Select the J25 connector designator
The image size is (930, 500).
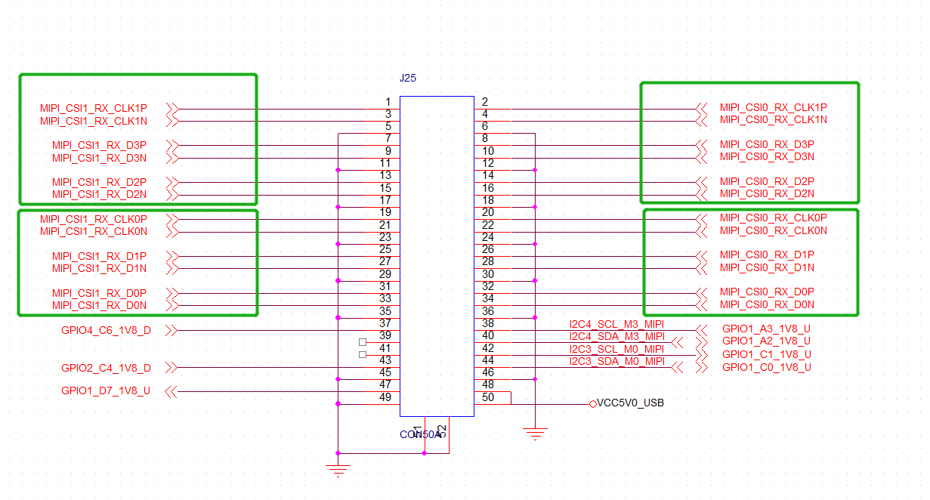(408, 78)
